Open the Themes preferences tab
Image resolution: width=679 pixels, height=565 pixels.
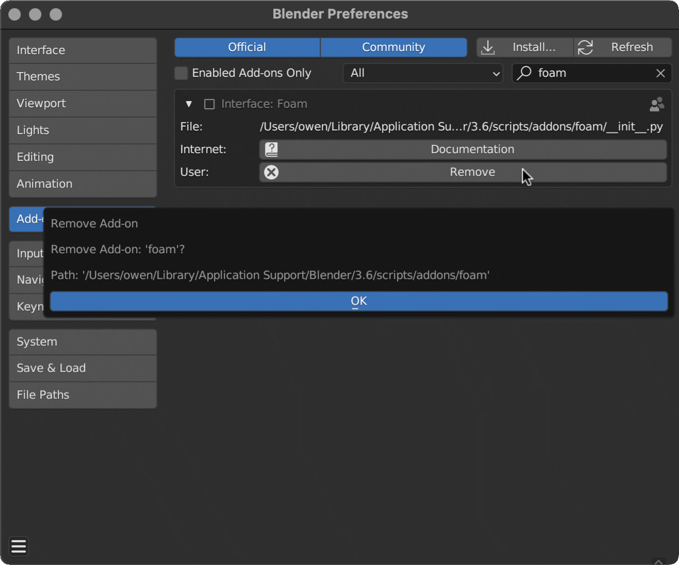pyautogui.click(x=82, y=77)
